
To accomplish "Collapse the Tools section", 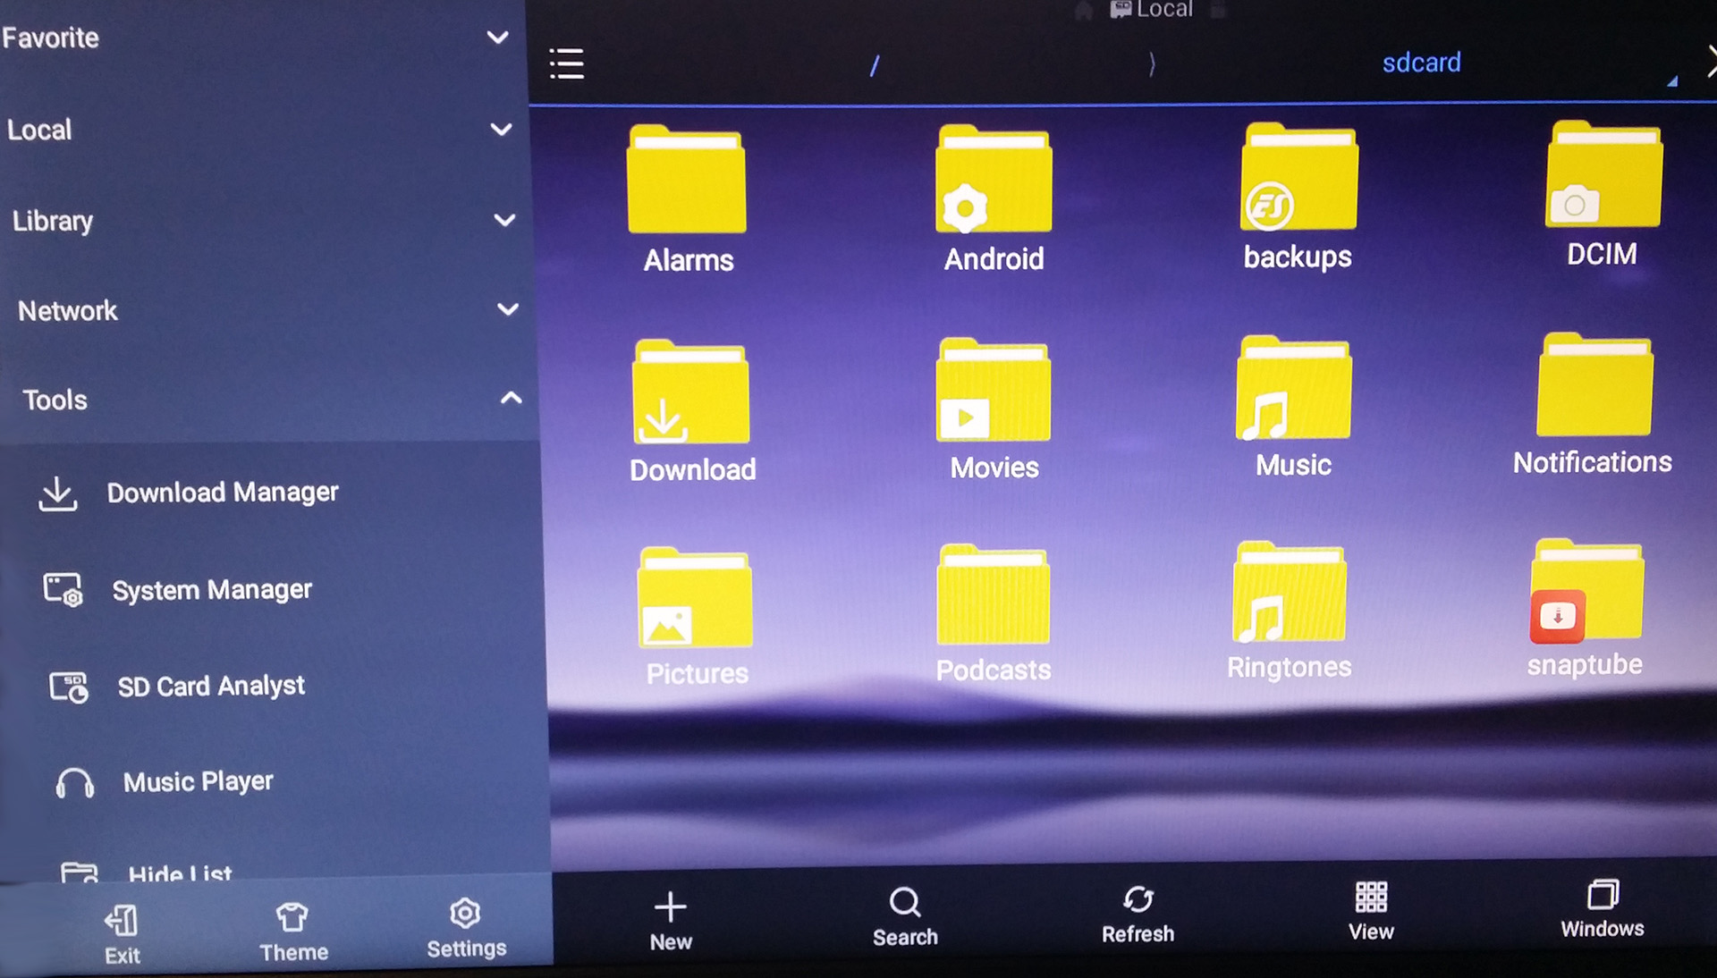I will tap(506, 400).
